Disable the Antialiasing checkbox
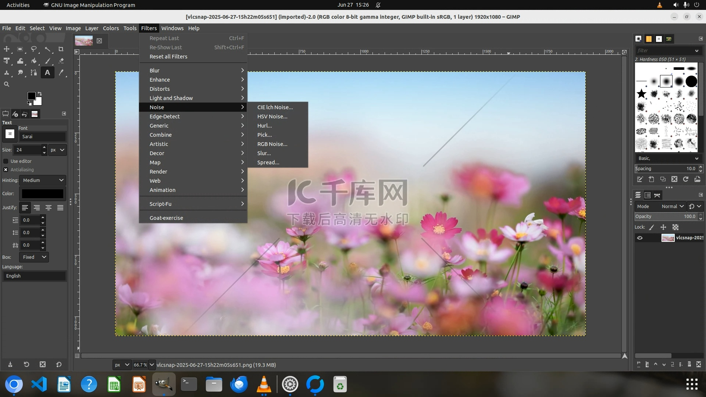Screen dimensions: 706x397 [6, 169]
